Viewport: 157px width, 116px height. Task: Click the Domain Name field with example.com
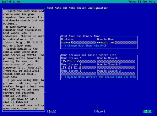pos(117,42)
